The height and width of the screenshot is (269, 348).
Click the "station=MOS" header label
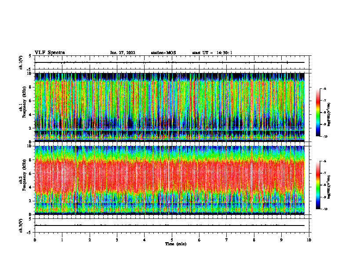pos(163,53)
